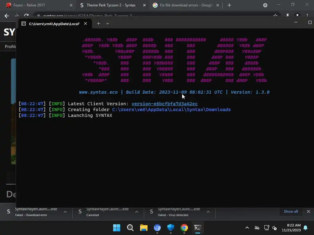Image resolution: width=314 pixels, height=235 pixels.
Task: Open notifications bell icon
Action: 306,228
